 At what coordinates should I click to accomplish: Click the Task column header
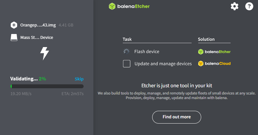127,39
